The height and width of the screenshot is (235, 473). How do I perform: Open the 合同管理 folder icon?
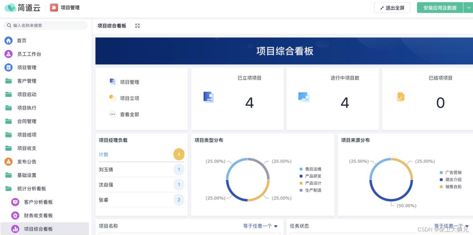pyautogui.click(x=9, y=121)
